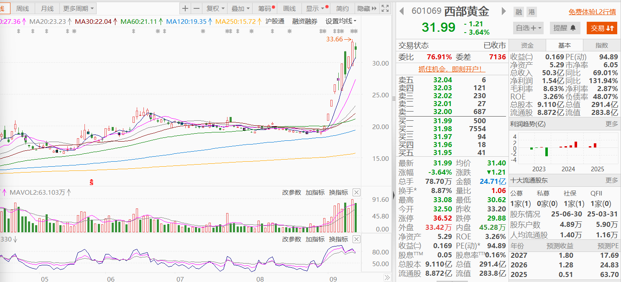This screenshot has height=282, width=621.
Task: Click the MA30:22.04 legend label
Action: coord(94,21)
